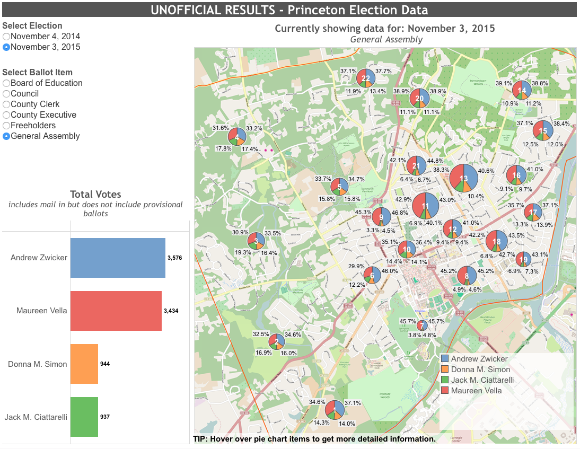Click the district 15 pie chart
The width and height of the screenshot is (580, 449).
pos(542,131)
